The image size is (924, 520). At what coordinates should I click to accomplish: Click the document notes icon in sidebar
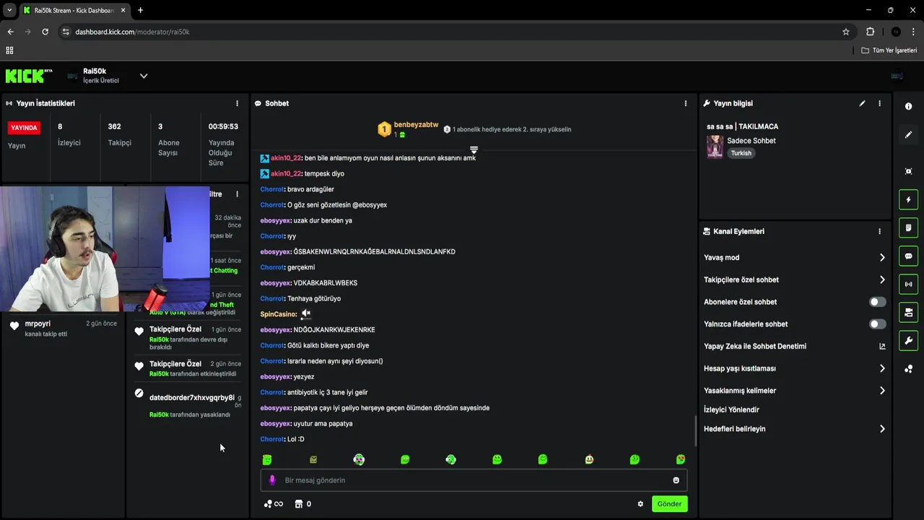pyautogui.click(x=908, y=227)
